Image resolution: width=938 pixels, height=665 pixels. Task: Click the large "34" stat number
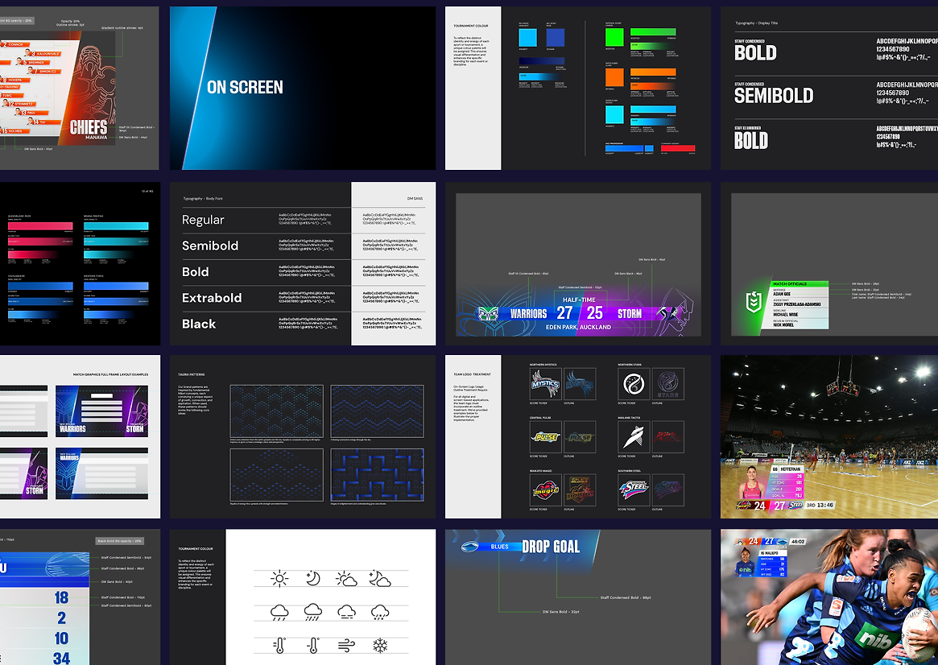pyautogui.click(x=61, y=658)
